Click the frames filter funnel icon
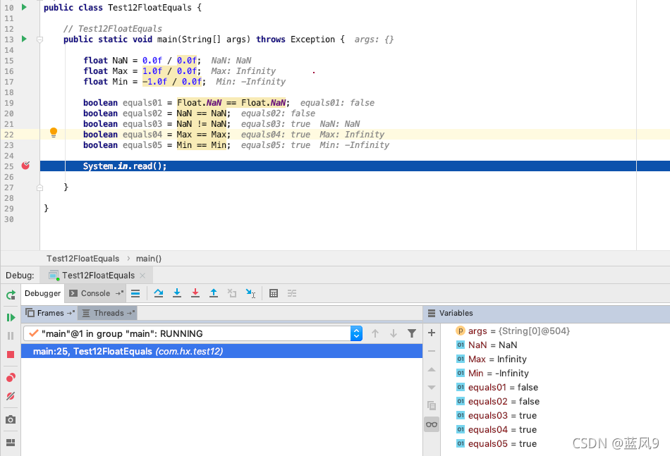Image resolution: width=670 pixels, height=456 pixels. pos(412,333)
